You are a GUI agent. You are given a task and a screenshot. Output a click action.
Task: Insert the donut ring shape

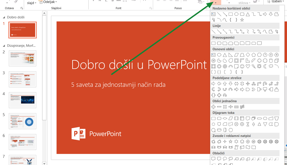tap(219, 66)
